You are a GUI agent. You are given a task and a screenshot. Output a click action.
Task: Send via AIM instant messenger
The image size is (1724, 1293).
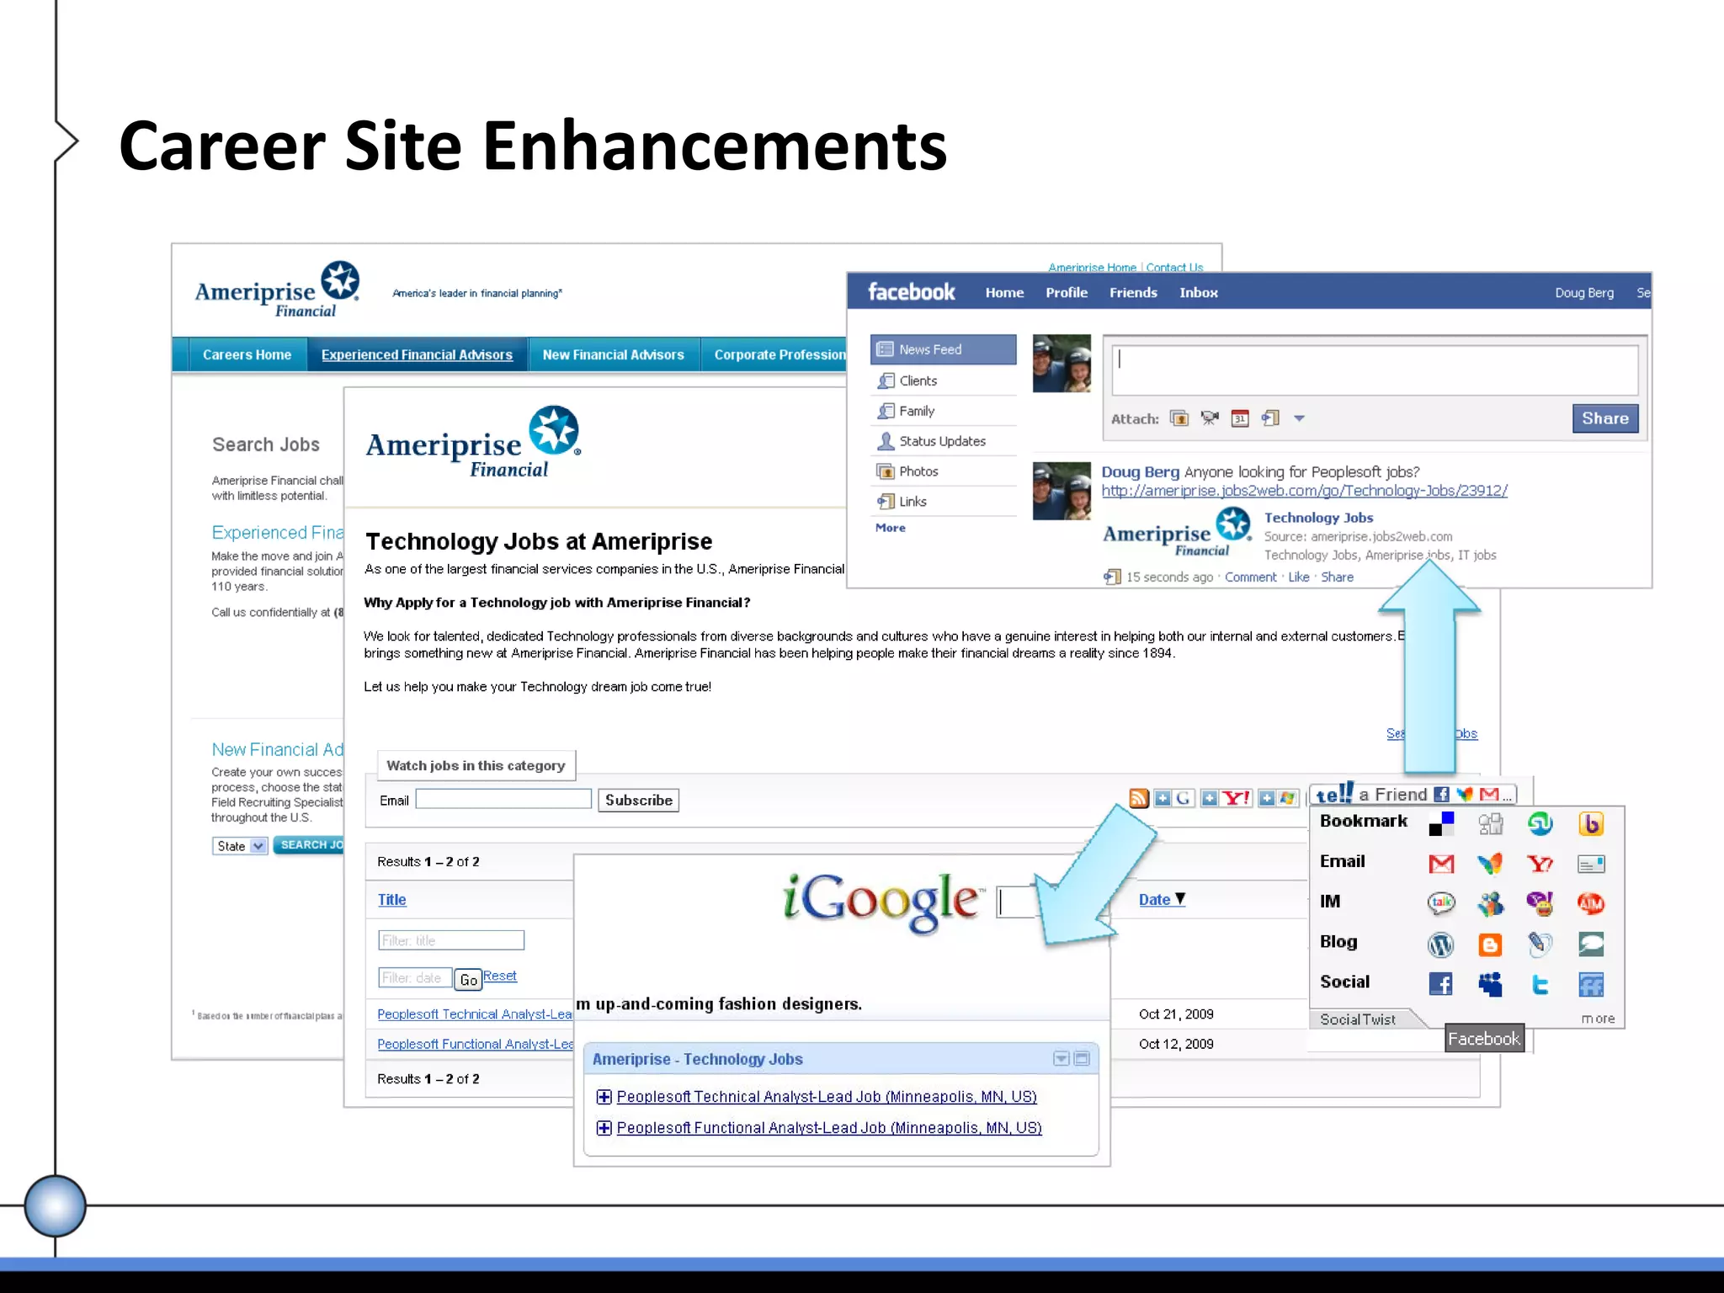click(1591, 903)
